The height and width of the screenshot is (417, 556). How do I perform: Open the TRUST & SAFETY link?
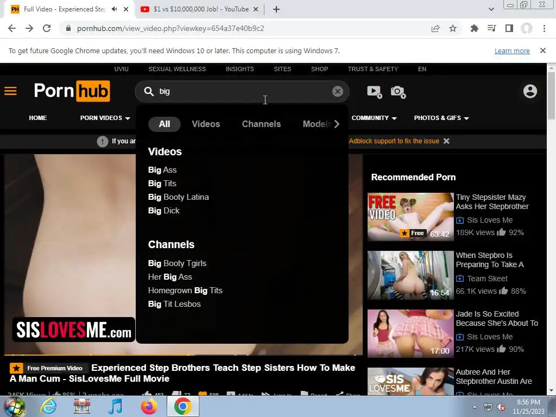tap(372, 69)
